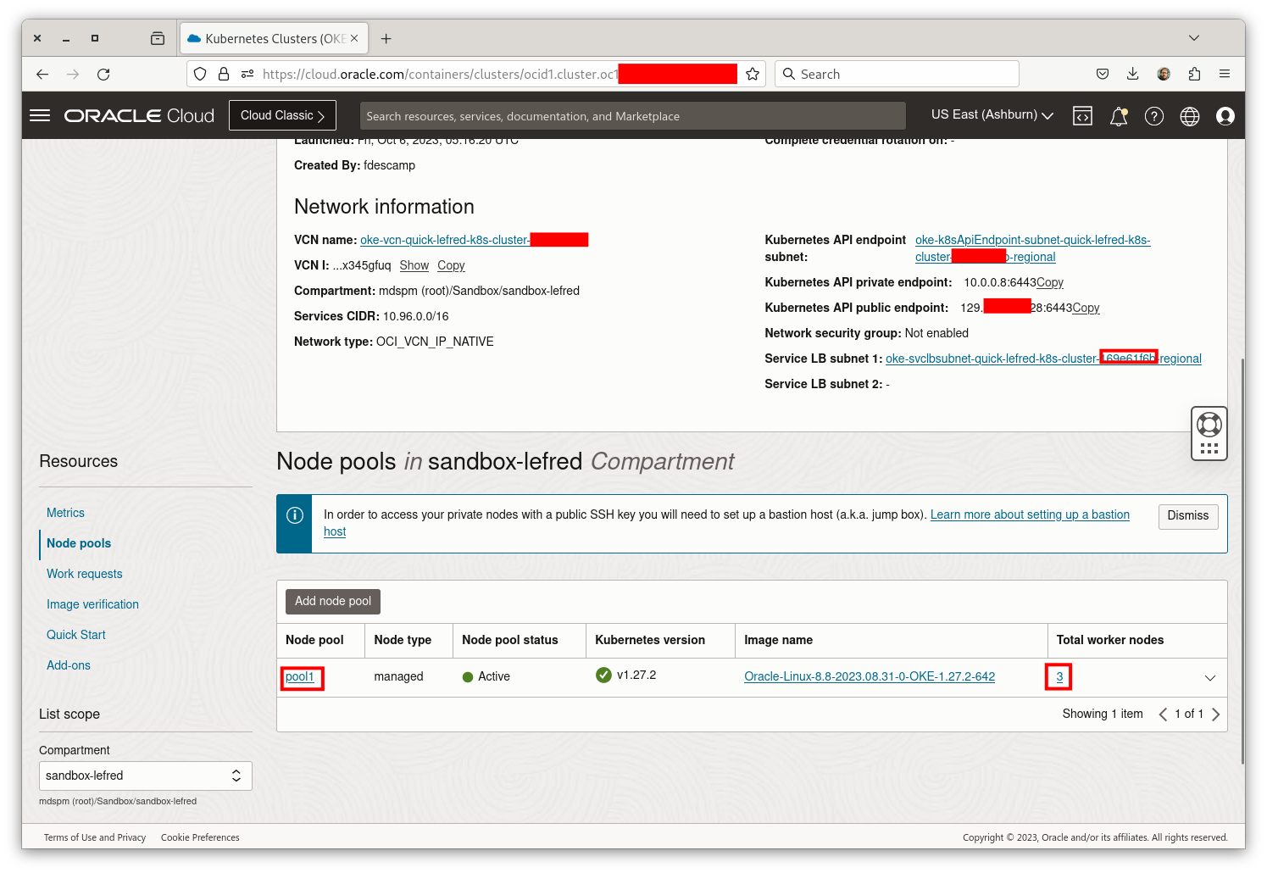Click the total worker nodes count link
The width and height of the screenshot is (1267, 873).
coord(1059,676)
